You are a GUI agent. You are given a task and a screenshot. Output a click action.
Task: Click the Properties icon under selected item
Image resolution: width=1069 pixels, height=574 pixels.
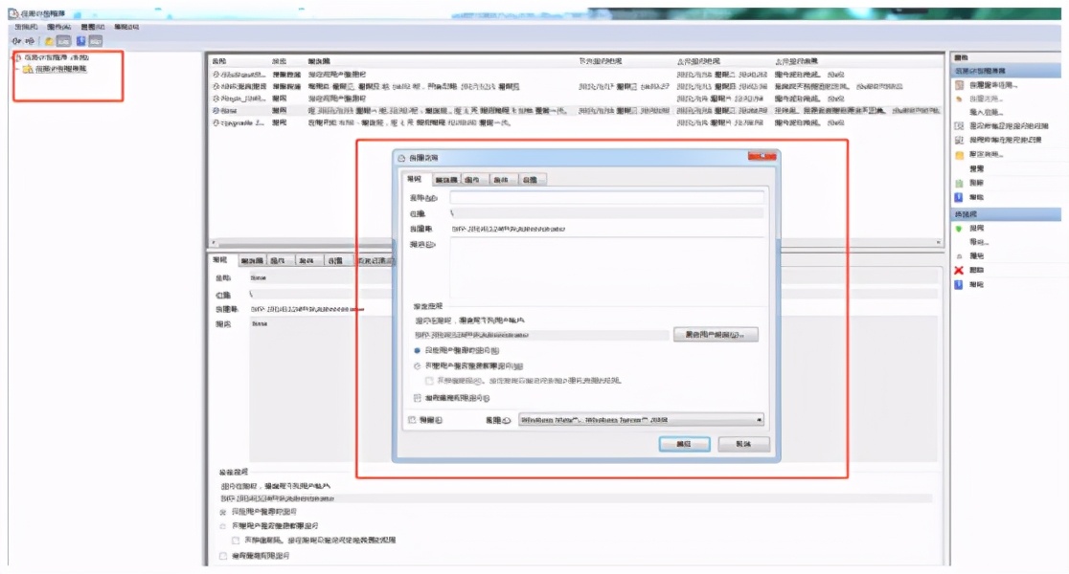[x=959, y=256]
